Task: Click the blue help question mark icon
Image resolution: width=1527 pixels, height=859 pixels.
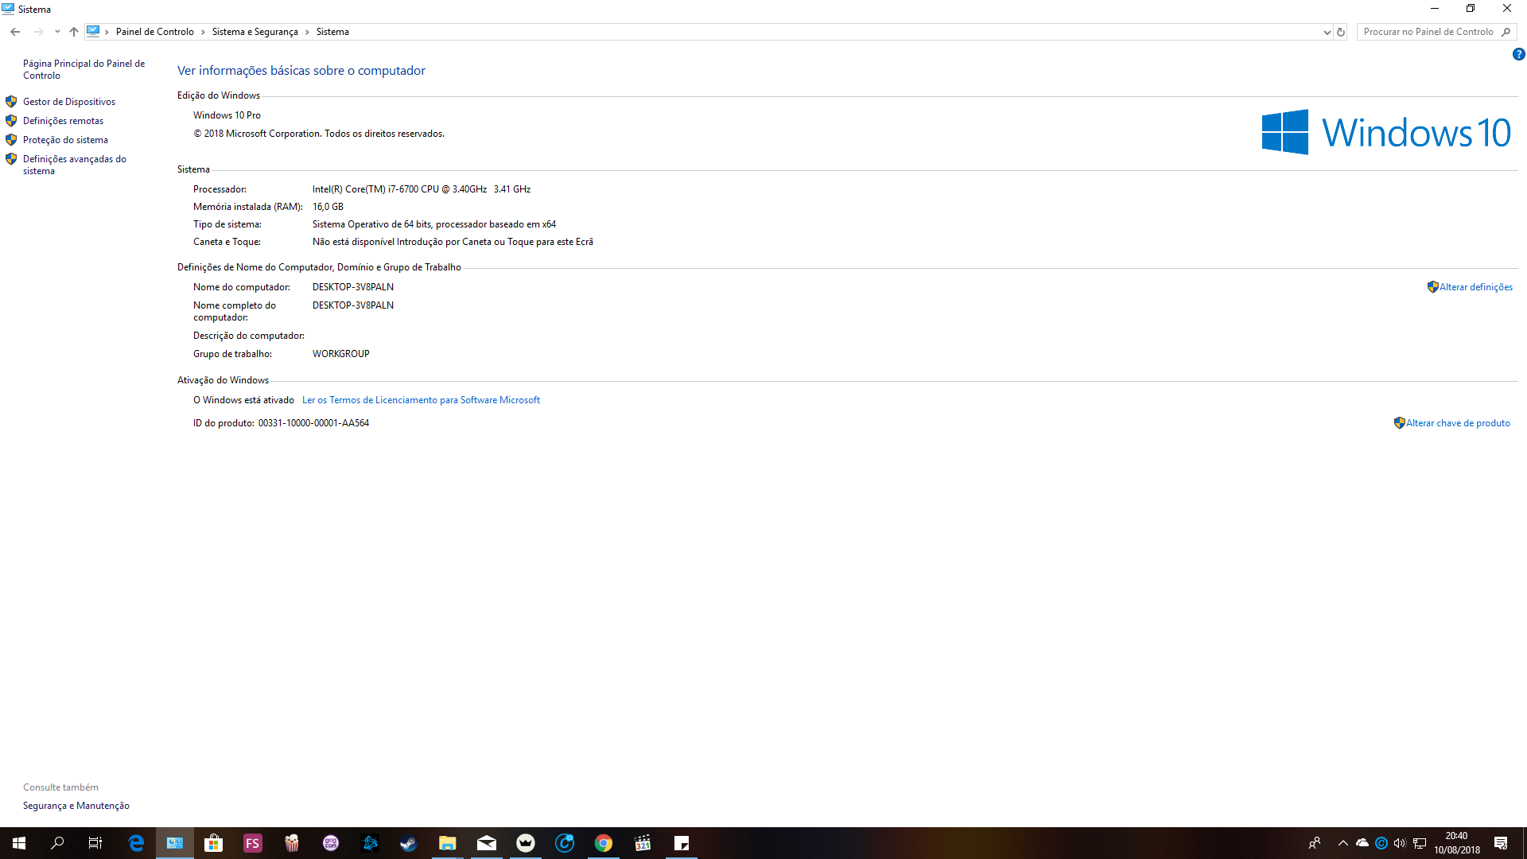Action: (x=1518, y=55)
